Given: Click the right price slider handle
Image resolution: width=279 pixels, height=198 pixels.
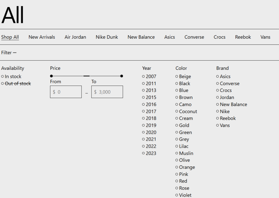Looking at the screenshot, I should click(122, 76).
